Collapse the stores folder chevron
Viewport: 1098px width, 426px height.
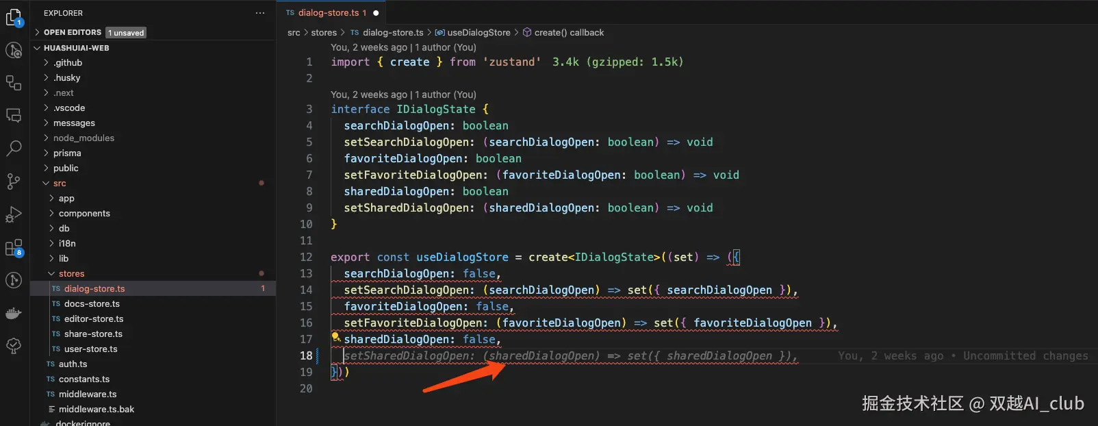pyautogui.click(x=51, y=273)
